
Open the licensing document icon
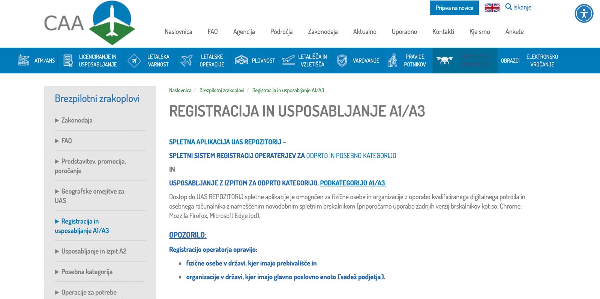68,60
